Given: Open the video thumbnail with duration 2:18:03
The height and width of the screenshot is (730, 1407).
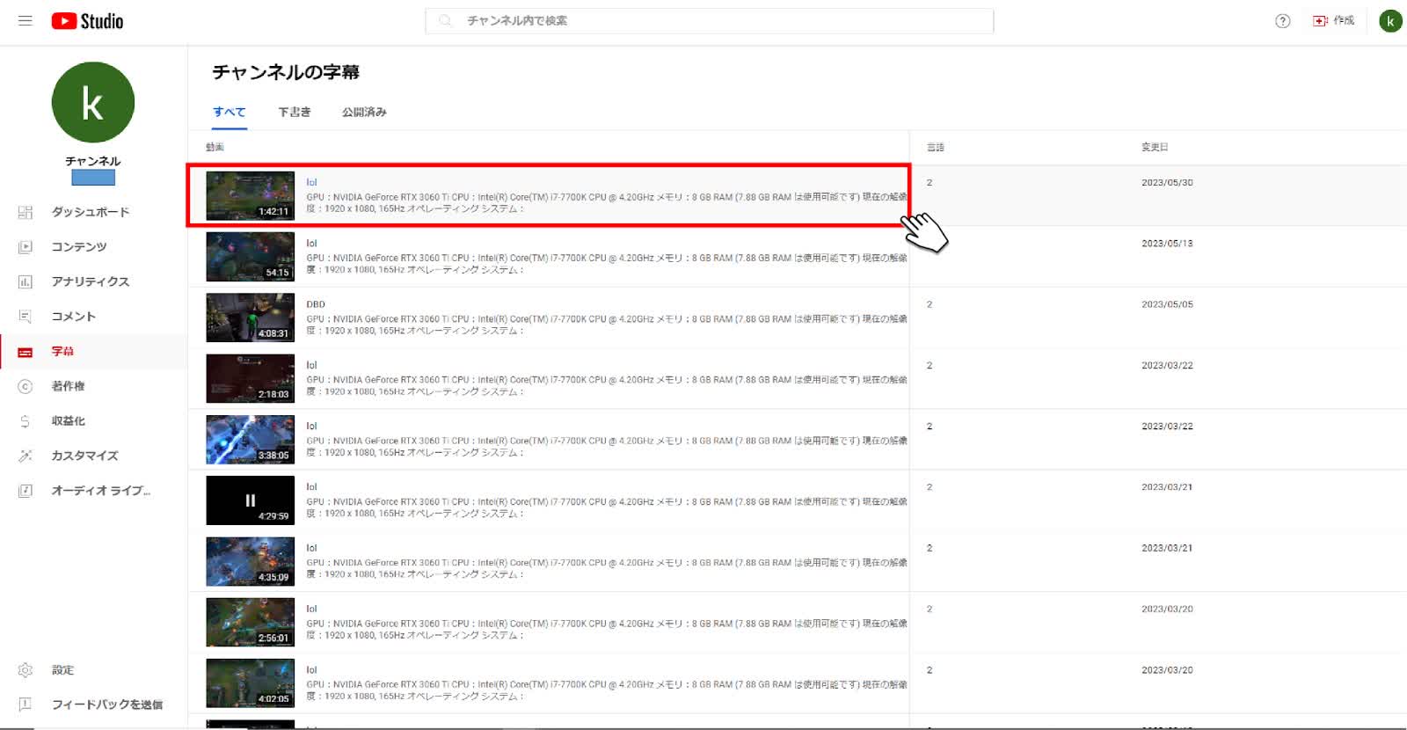Looking at the screenshot, I should [250, 378].
